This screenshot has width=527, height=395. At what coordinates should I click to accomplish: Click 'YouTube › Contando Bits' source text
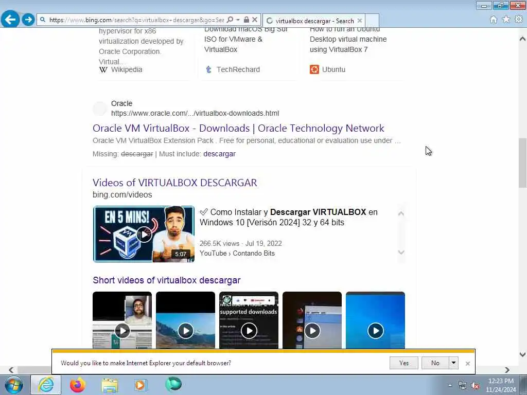237,253
